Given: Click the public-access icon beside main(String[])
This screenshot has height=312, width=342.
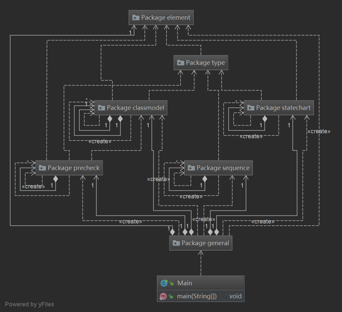Looking at the screenshot, I should [171, 296].
